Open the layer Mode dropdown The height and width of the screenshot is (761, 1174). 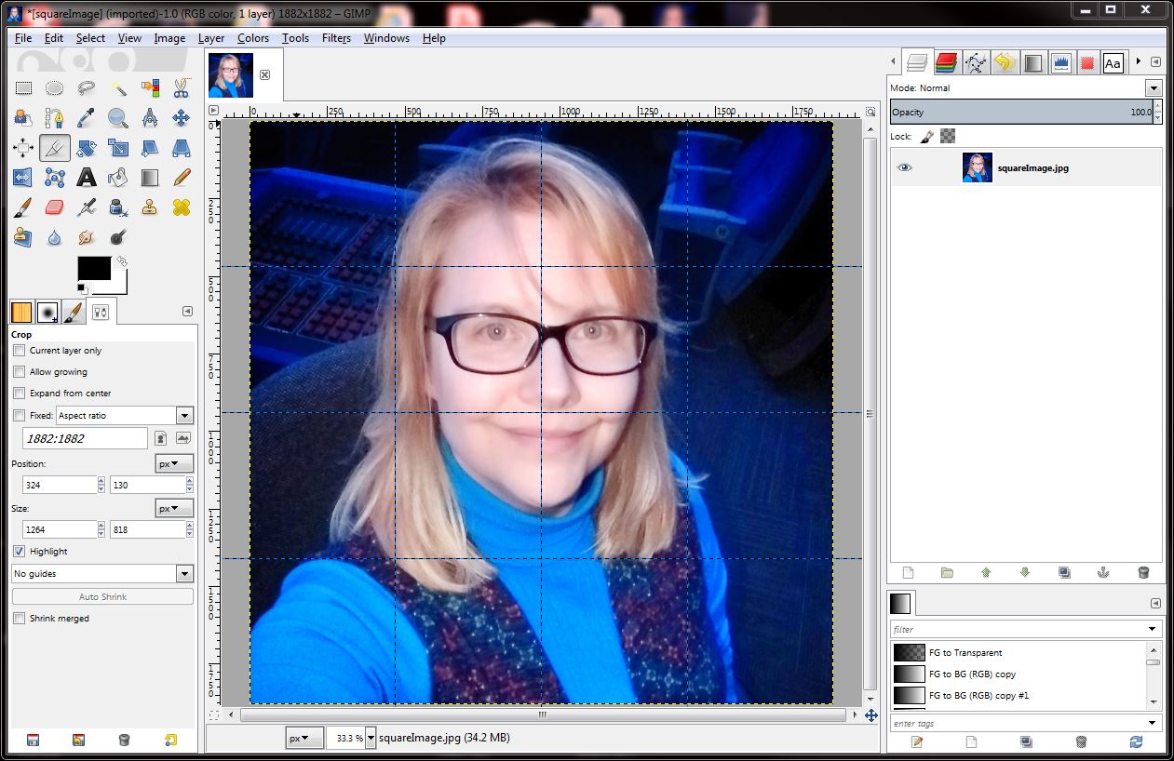click(x=1153, y=87)
